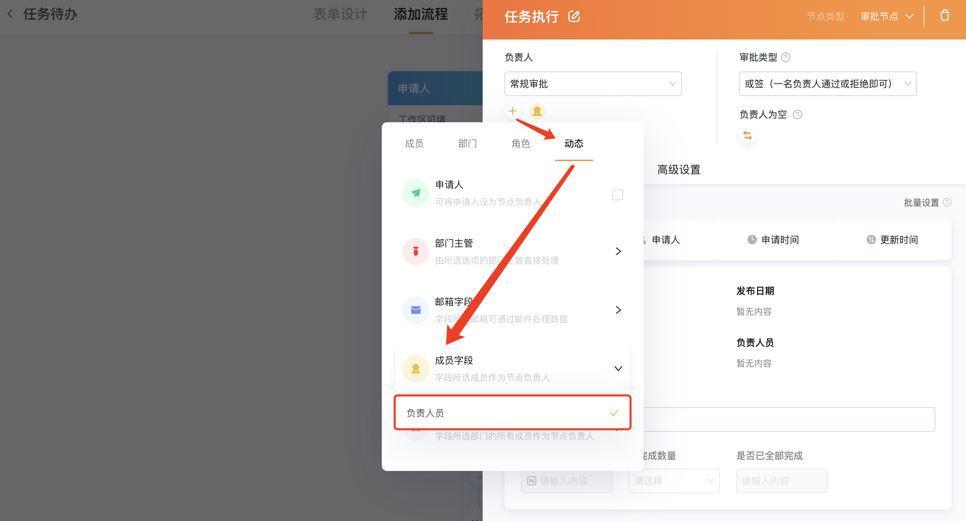Click the 请输入内容 field under 是否已全部完成

782,480
